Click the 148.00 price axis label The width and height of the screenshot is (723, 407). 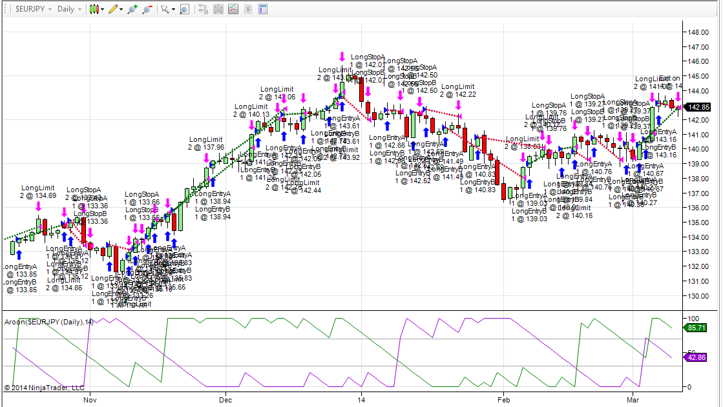pos(698,32)
